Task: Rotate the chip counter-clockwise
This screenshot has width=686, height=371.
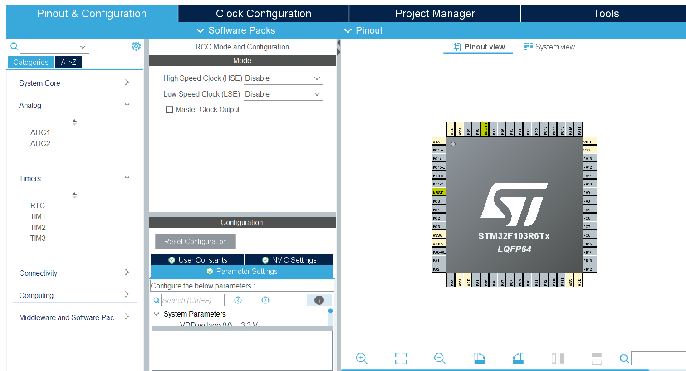Action: click(518, 358)
